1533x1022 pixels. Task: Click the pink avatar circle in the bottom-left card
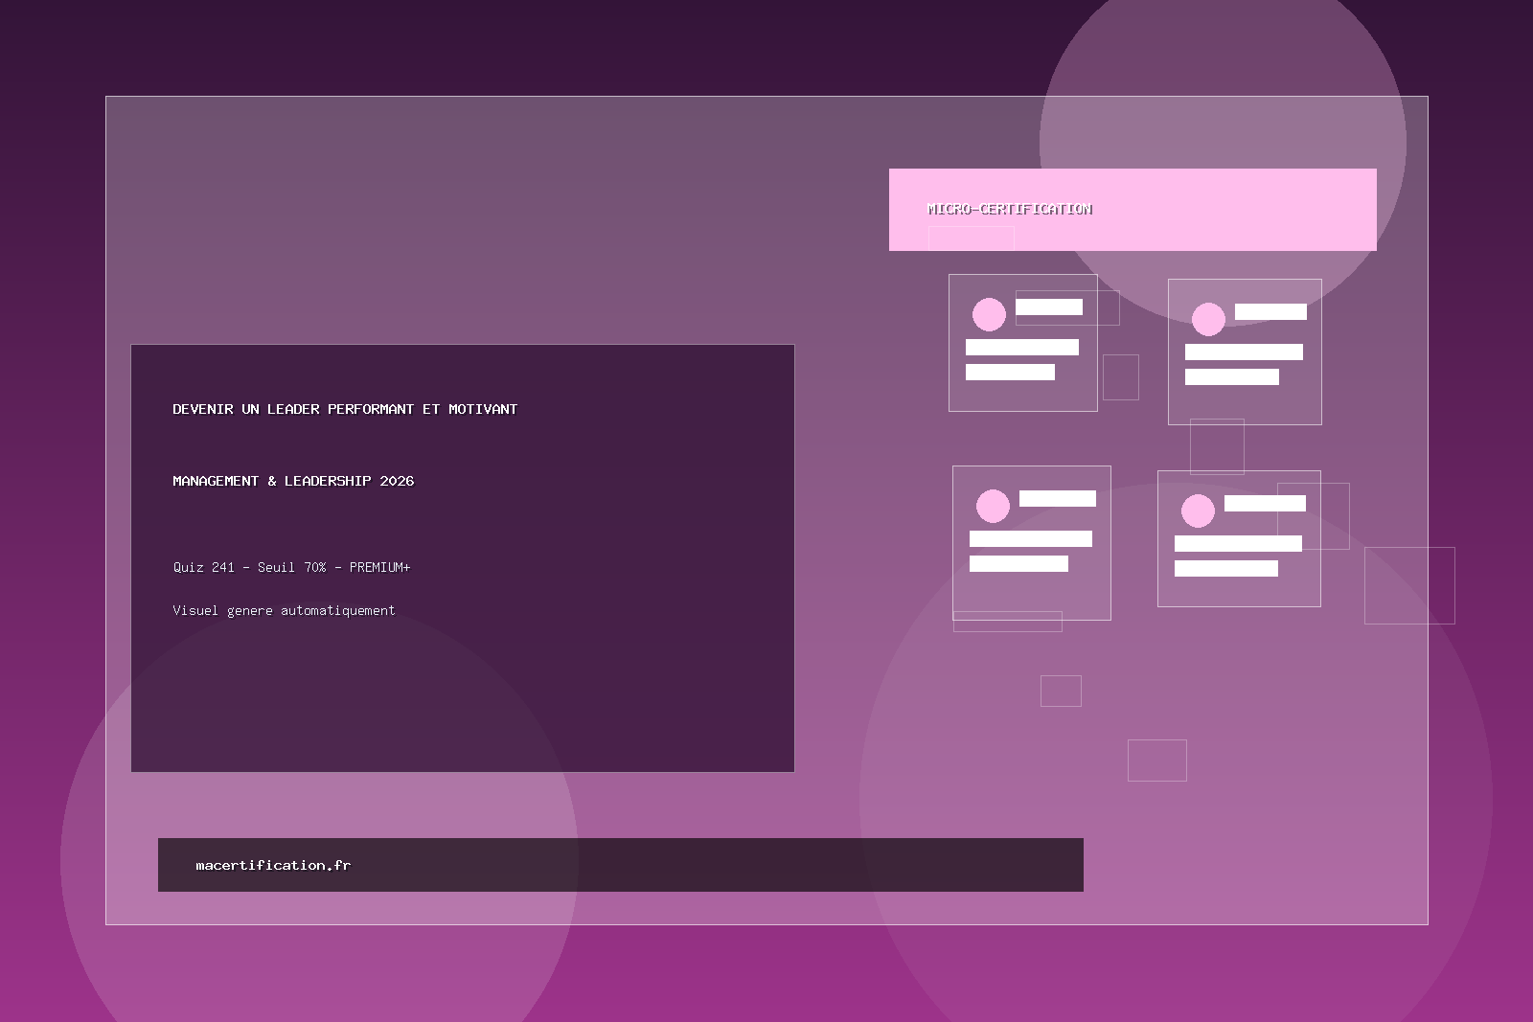pyautogui.click(x=993, y=506)
